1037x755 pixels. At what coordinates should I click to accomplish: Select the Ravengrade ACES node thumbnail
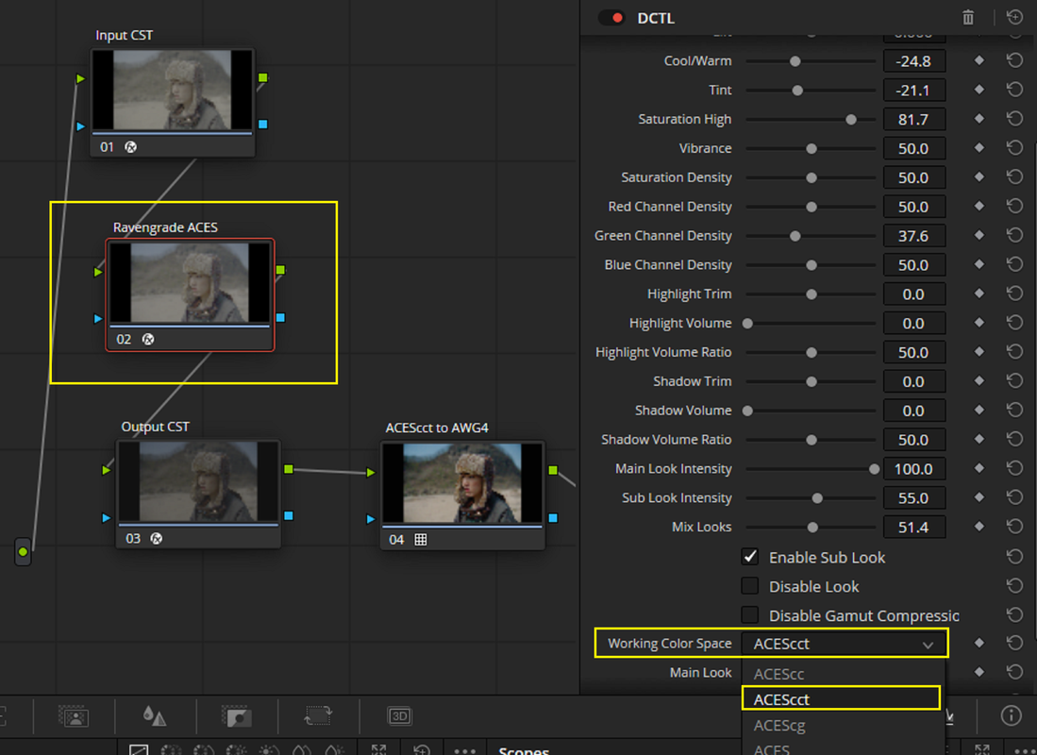tap(190, 282)
